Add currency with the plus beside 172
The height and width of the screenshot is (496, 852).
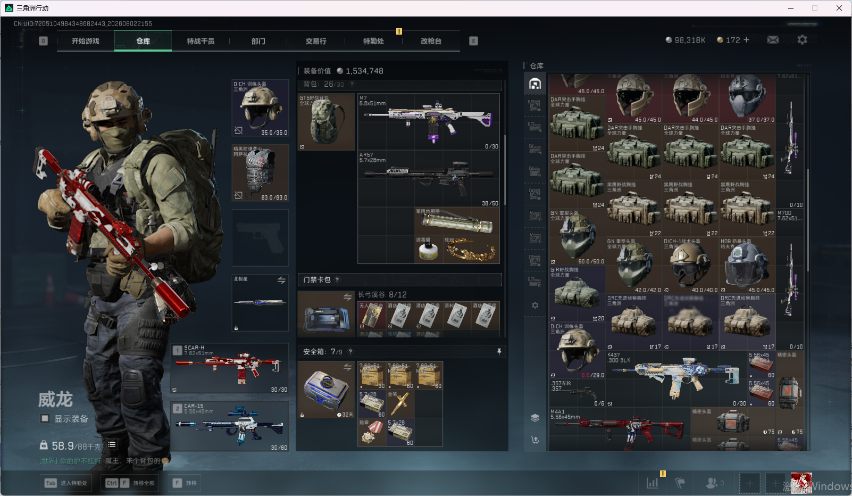746,40
